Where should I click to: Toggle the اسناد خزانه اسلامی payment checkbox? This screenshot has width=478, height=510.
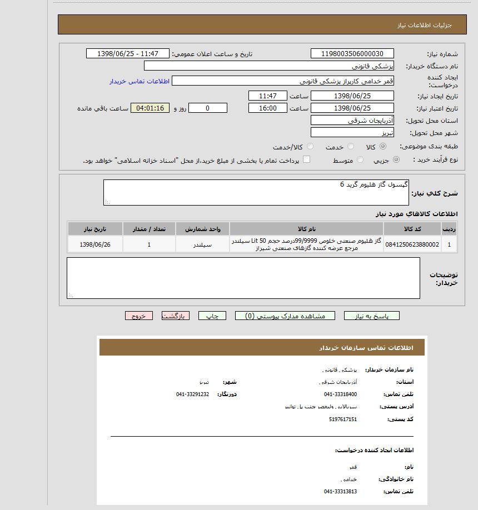click(306, 160)
